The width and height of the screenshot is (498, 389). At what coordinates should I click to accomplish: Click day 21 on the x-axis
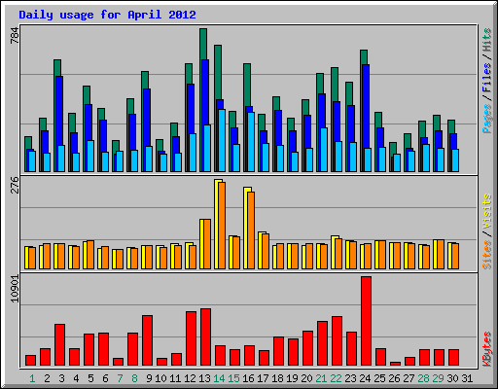321,378
